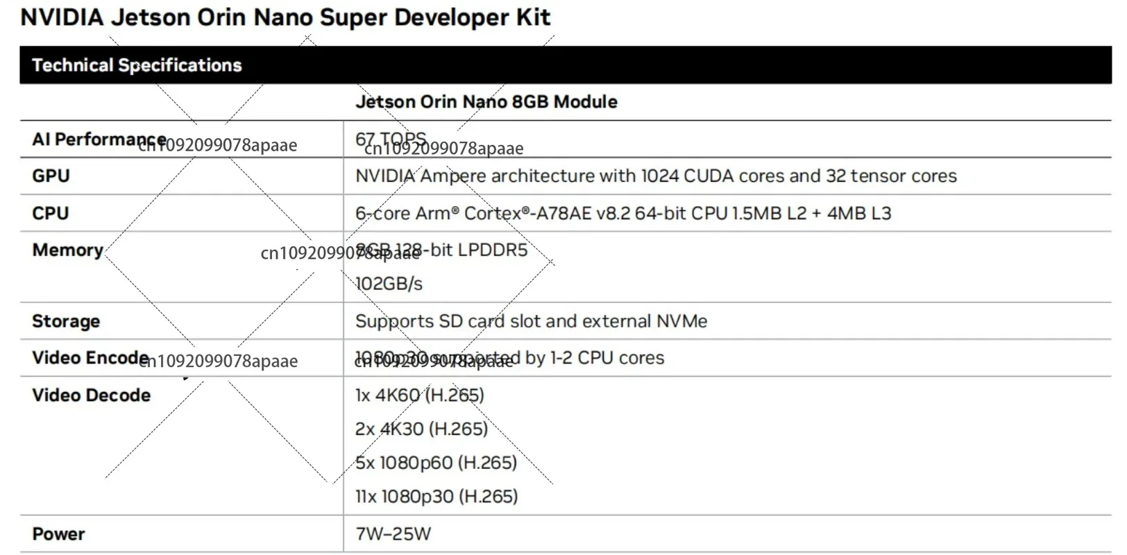Select the NVIDIA Ampere architecture description
The image size is (1127, 555).
click(x=655, y=176)
